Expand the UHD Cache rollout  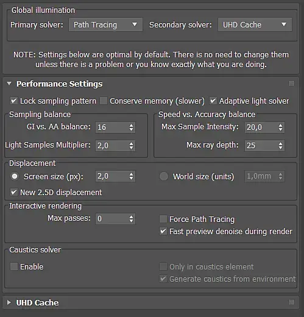(x=9, y=302)
